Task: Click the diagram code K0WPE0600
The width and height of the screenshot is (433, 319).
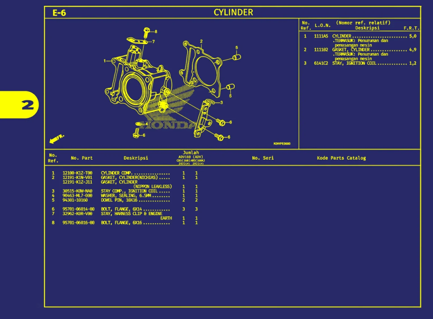Action: (282, 144)
